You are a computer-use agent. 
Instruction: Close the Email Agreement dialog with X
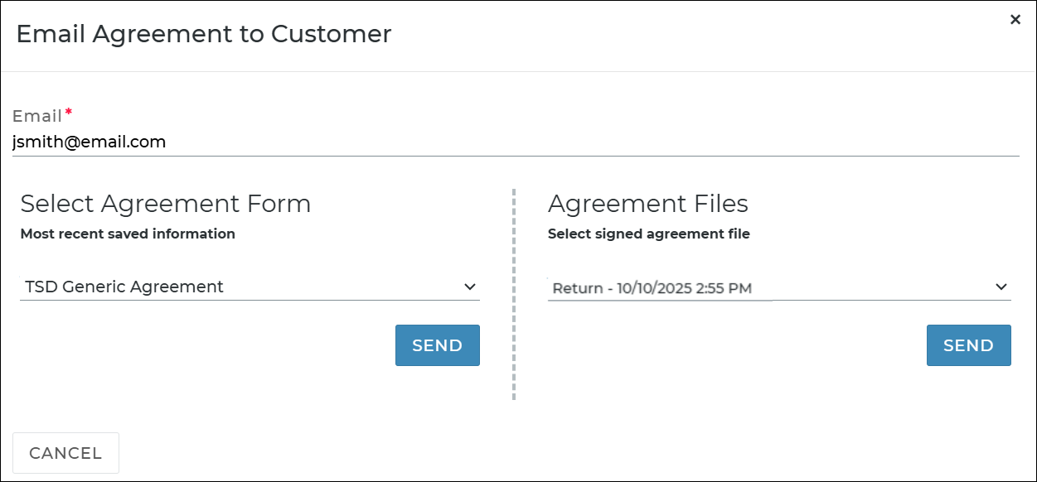tap(1015, 19)
